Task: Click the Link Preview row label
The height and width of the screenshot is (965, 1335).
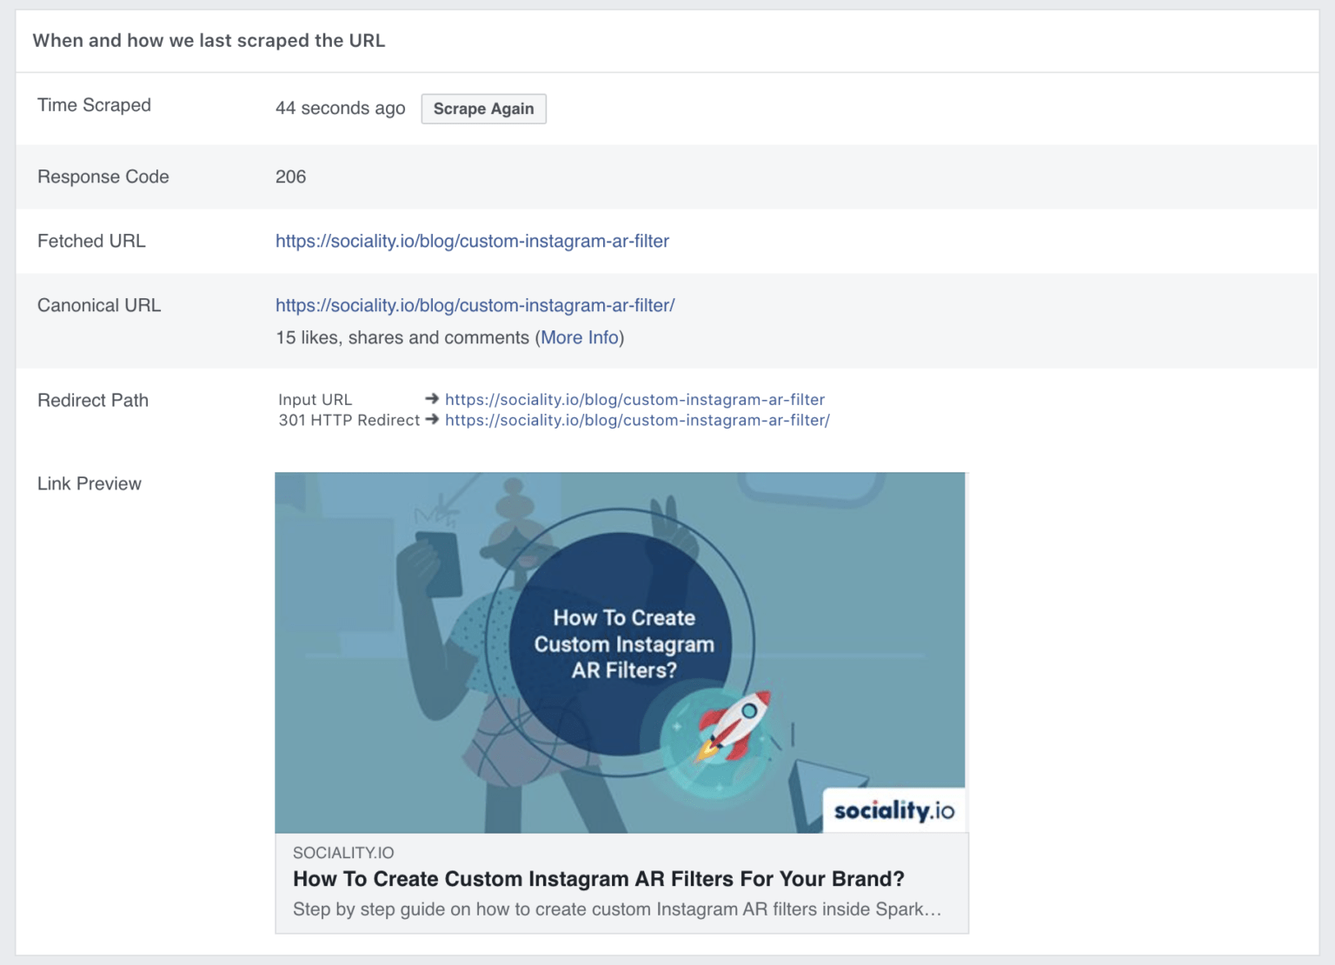Action: tap(89, 483)
